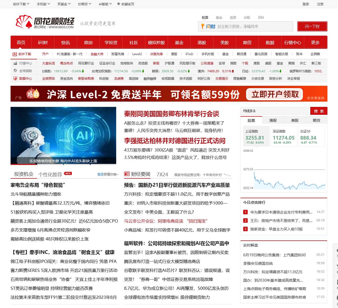Open the 买基金 dropdown
The image size is (338, 308).
tap(64, 4)
